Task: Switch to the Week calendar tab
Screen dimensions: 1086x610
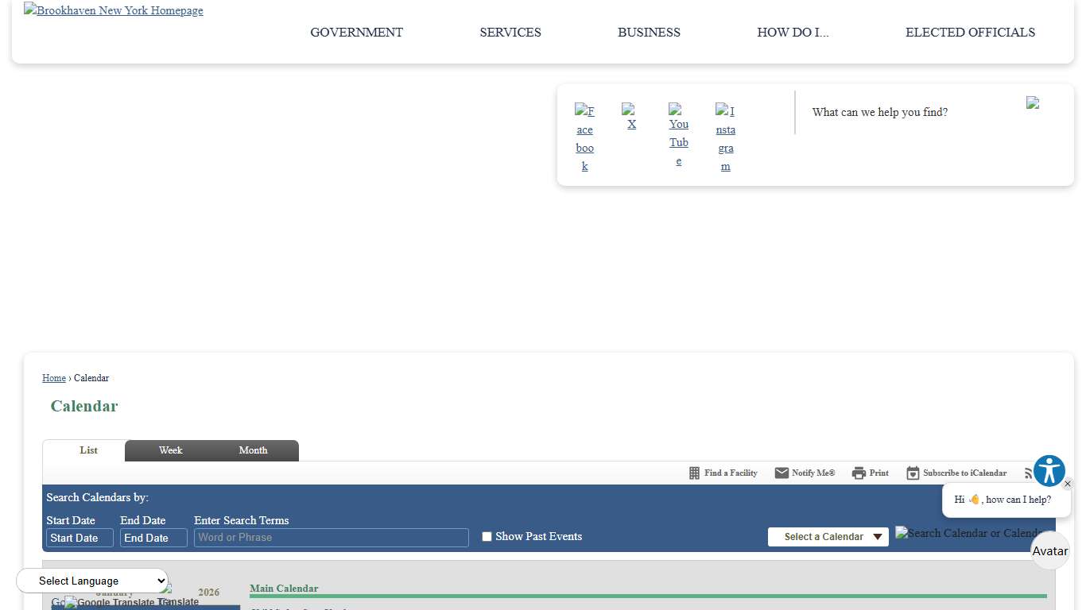Action: (x=170, y=450)
